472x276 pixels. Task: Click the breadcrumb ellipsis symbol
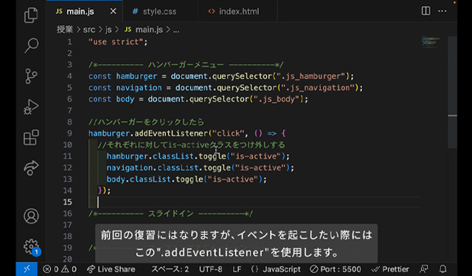(x=176, y=30)
